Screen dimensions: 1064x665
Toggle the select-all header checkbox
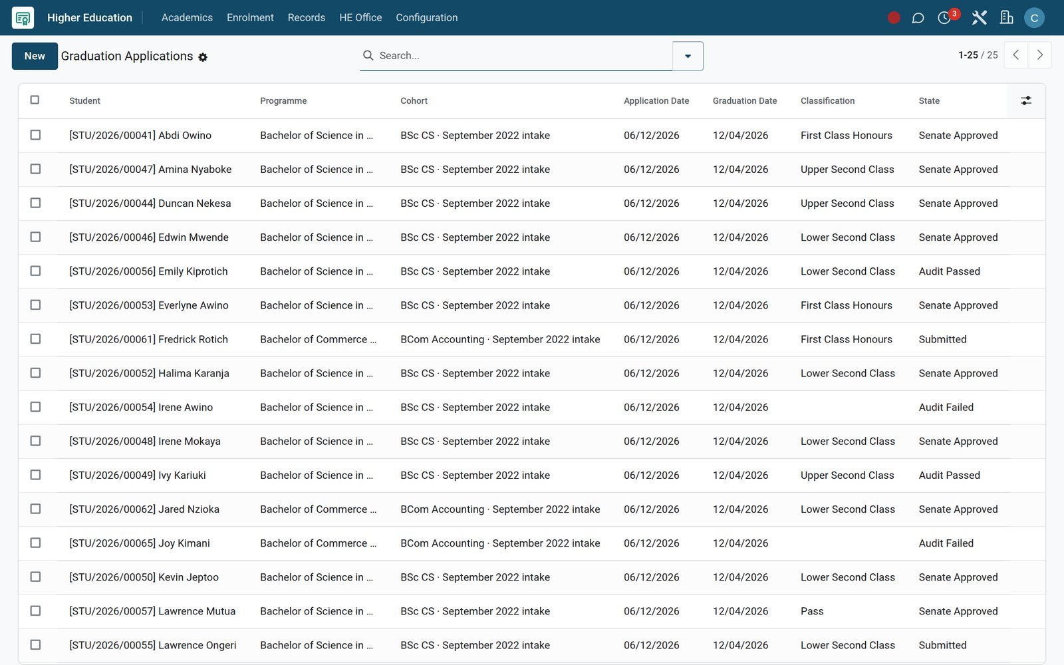point(35,100)
